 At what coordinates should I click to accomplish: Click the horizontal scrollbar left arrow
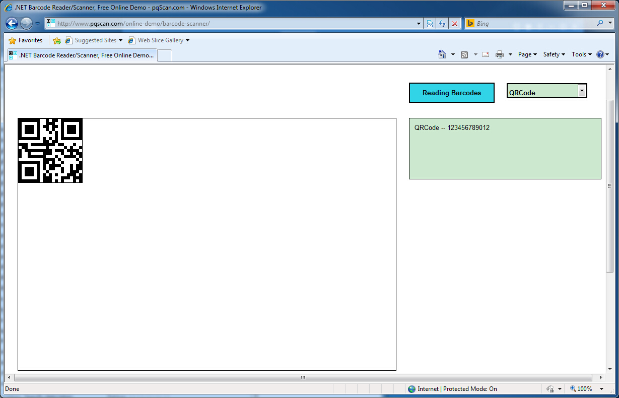[x=9, y=377]
